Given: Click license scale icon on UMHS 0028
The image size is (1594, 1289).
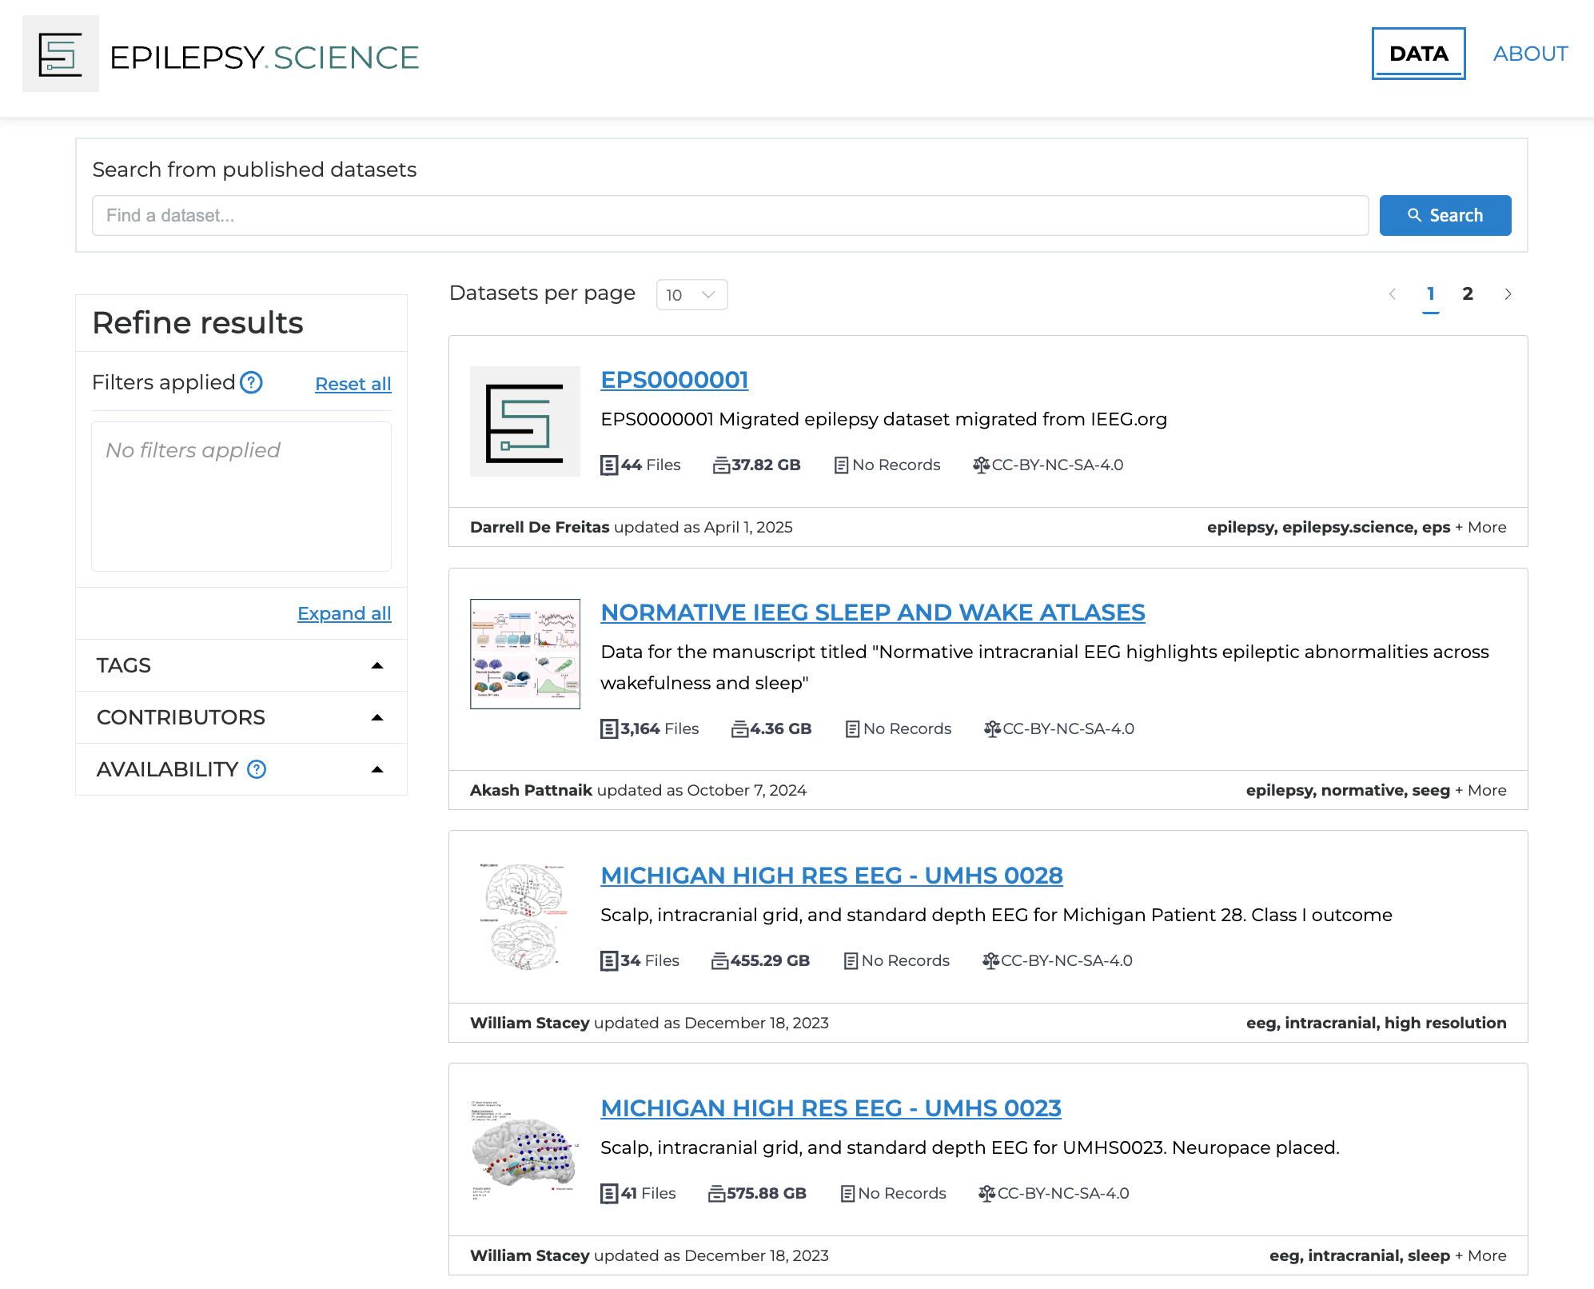Looking at the screenshot, I should point(990,960).
